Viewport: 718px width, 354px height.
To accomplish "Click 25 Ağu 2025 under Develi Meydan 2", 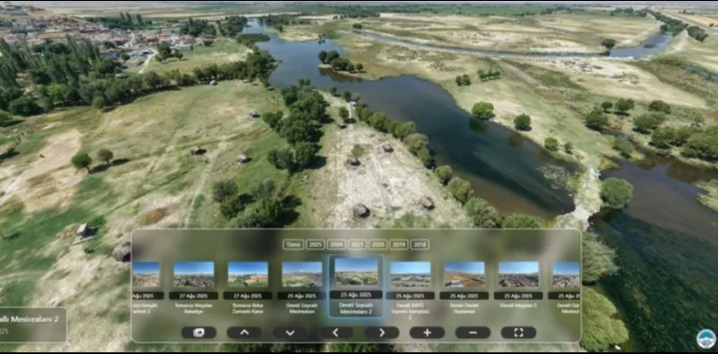I will click(518, 296).
